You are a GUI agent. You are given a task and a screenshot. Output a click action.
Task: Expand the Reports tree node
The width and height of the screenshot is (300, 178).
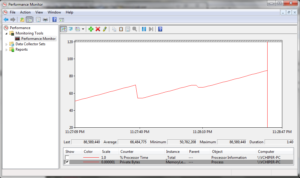6,50
